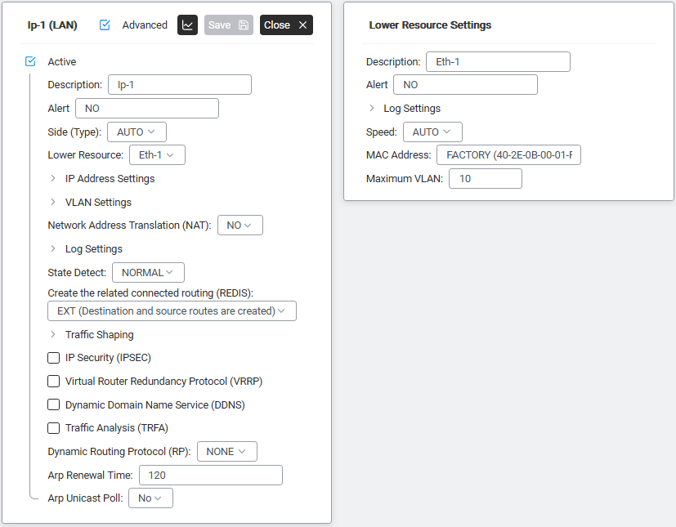The height and width of the screenshot is (527, 676).
Task: Click the Arp Renewal Time field
Action: pyautogui.click(x=211, y=475)
